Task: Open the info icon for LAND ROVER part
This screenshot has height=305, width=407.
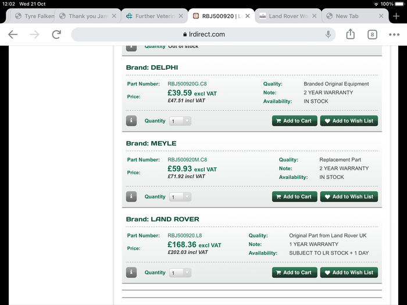Action: 131,272
